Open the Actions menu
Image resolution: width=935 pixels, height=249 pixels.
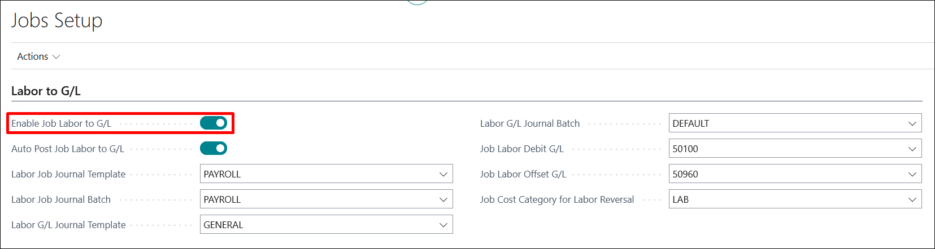(x=38, y=56)
